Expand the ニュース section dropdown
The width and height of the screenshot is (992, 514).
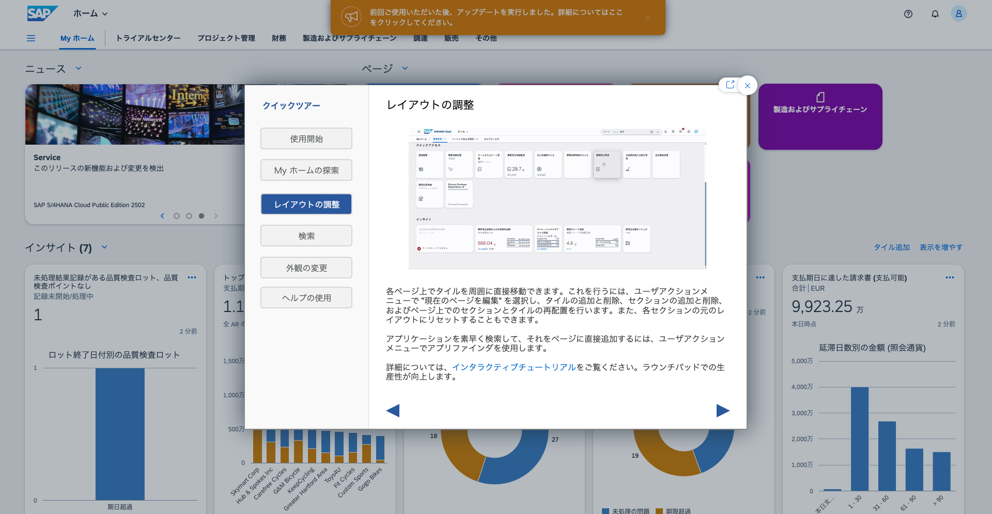[79, 68]
